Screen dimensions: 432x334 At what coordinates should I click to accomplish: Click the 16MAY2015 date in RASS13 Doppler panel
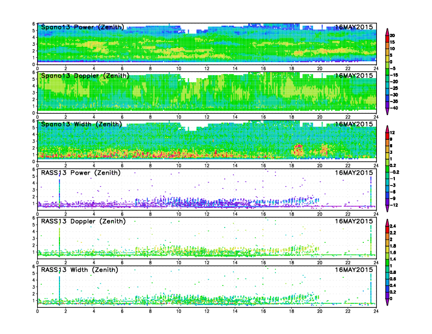click(x=354, y=221)
